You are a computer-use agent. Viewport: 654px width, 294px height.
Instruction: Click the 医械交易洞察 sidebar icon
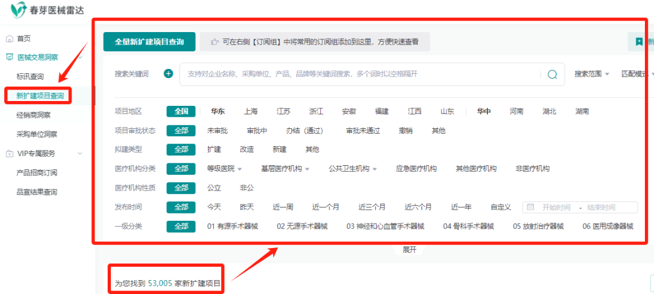pos(9,57)
